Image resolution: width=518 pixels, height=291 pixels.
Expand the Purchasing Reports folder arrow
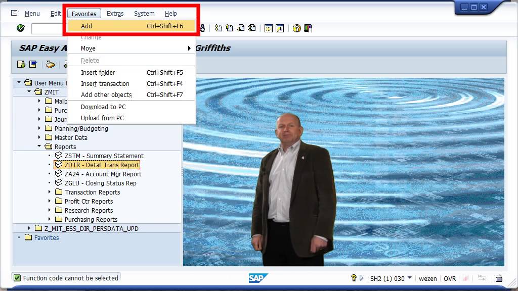50,219
